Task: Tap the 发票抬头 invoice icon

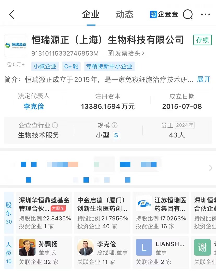Action: click(111, 53)
